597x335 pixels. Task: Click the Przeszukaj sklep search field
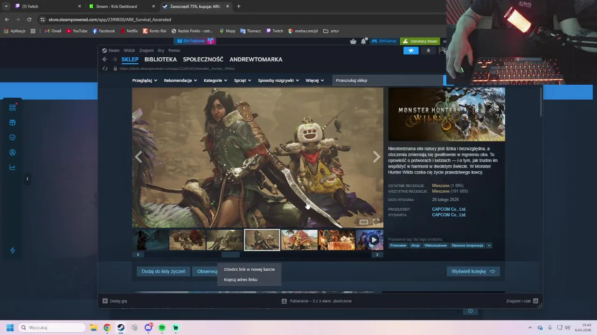pos(387,80)
